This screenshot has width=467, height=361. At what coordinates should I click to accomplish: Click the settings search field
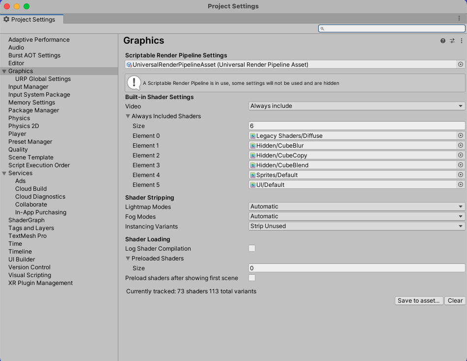391,28
